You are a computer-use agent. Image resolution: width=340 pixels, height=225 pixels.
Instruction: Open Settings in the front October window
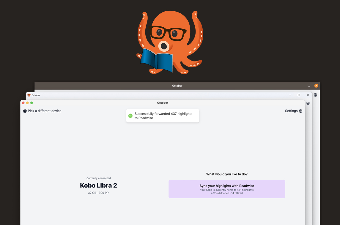point(294,111)
